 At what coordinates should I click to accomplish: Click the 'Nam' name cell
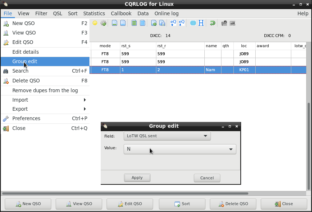(213, 70)
